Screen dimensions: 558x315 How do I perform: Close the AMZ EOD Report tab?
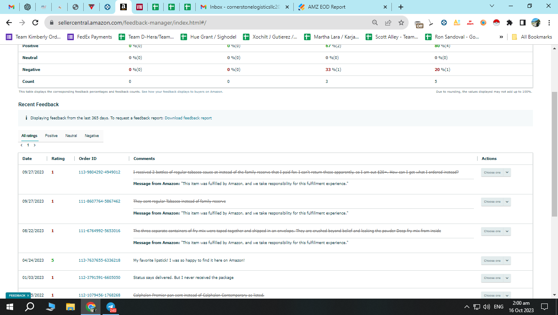(385, 7)
